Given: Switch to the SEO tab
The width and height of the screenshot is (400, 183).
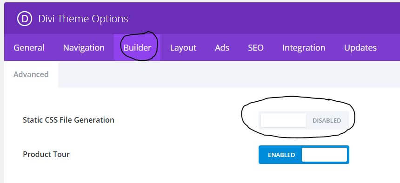Looking at the screenshot, I should pyautogui.click(x=256, y=48).
